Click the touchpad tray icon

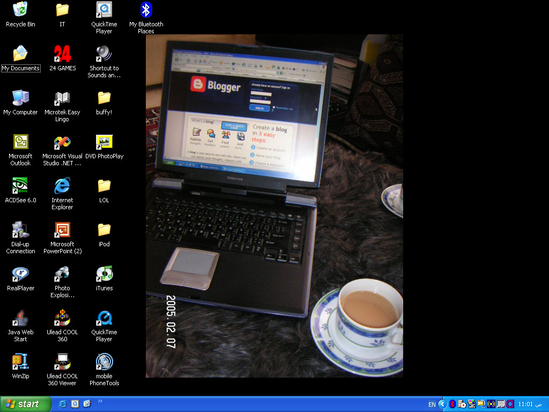click(501, 404)
